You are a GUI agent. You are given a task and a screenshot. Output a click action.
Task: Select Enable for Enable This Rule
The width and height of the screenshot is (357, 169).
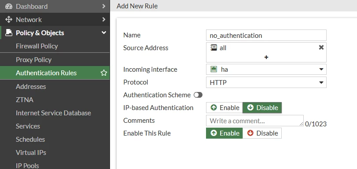225,133
